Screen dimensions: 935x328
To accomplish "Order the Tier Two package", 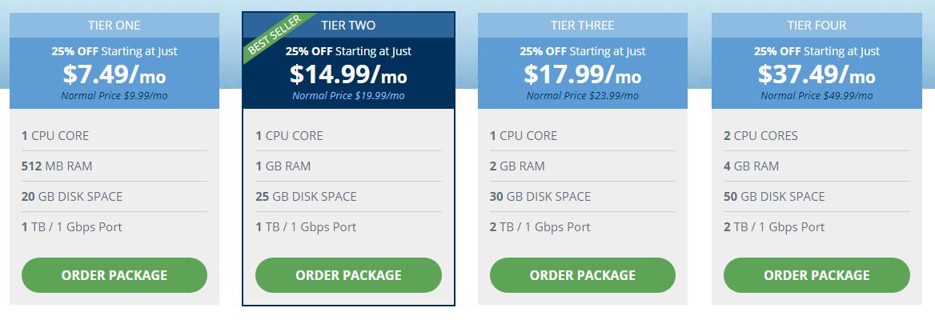I will pyautogui.click(x=348, y=275).
